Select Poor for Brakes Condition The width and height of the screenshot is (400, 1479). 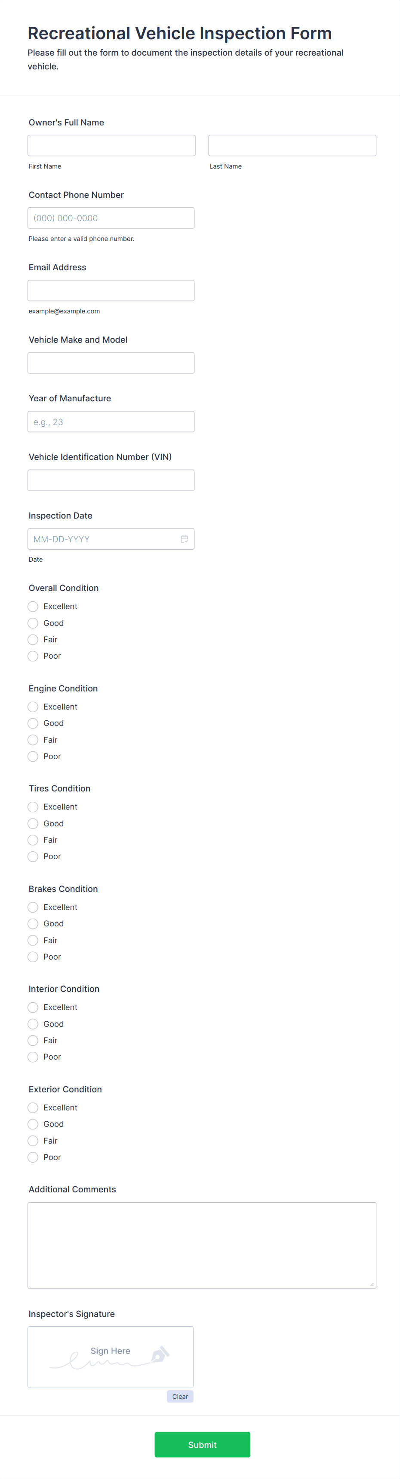click(33, 957)
